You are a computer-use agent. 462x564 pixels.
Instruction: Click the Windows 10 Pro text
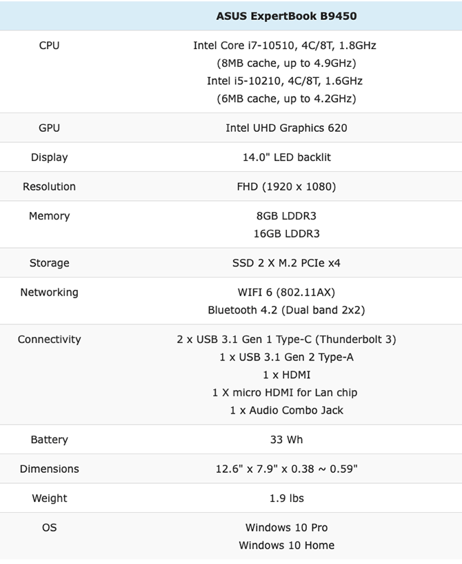(286, 527)
